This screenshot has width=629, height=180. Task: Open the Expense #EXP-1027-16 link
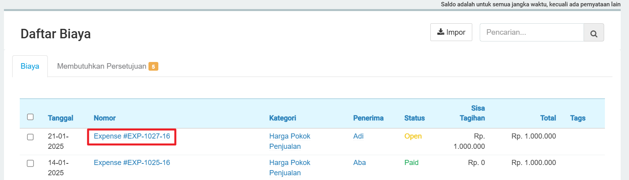(132, 136)
